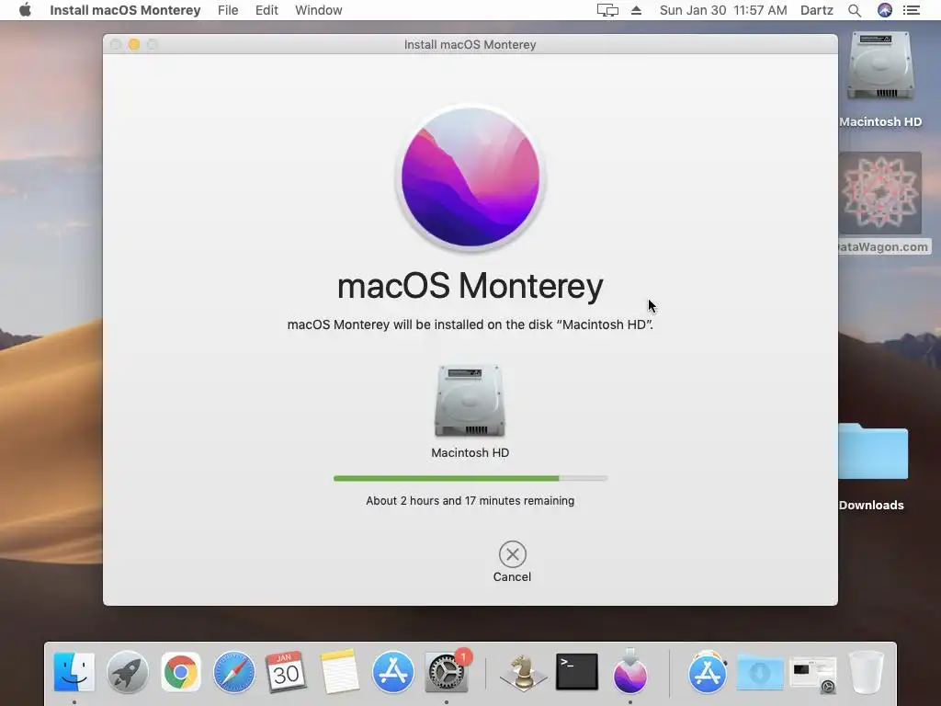The height and width of the screenshot is (706, 941).
Task: Minimize the installer with yellow button
Action: tap(134, 44)
